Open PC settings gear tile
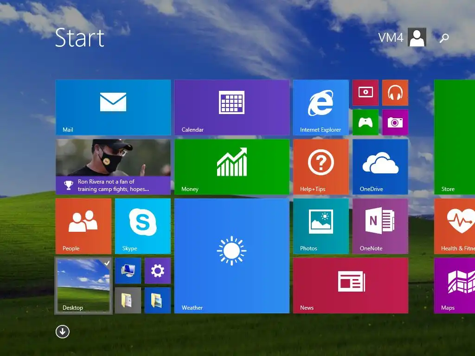The width and height of the screenshot is (475, 356). [x=158, y=271]
